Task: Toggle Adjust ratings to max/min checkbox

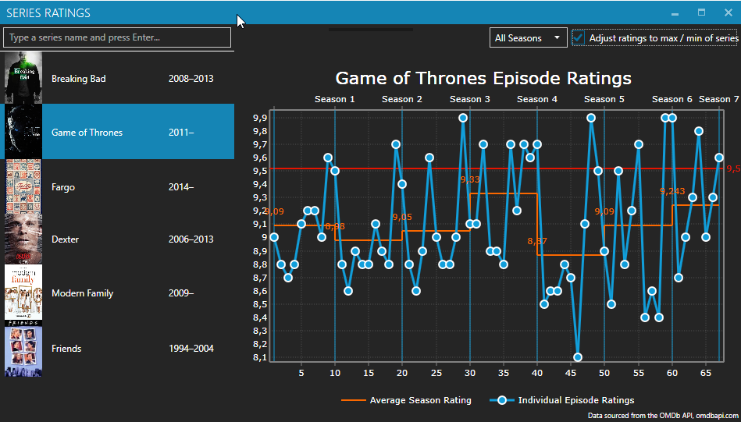Action: (579, 37)
